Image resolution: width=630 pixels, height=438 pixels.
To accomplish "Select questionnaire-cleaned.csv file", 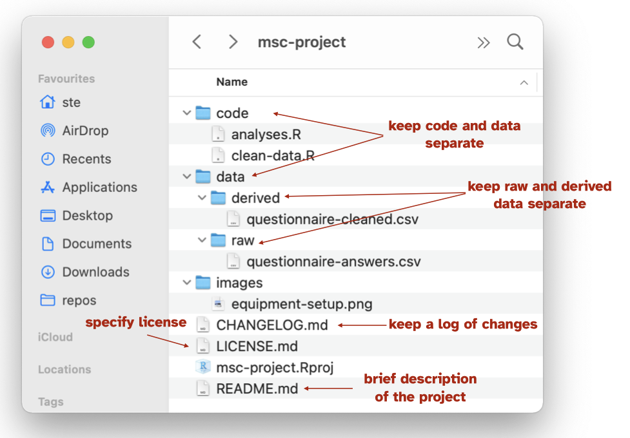I will [332, 219].
